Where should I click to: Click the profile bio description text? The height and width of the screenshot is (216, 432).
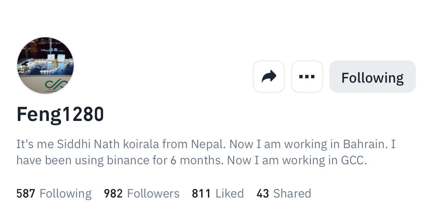coord(206,152)
